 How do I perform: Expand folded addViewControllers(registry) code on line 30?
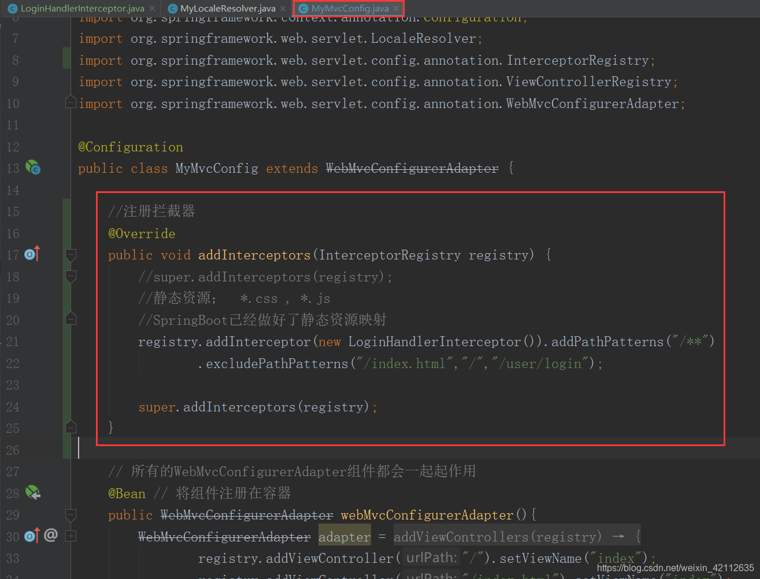pos(517,536)
